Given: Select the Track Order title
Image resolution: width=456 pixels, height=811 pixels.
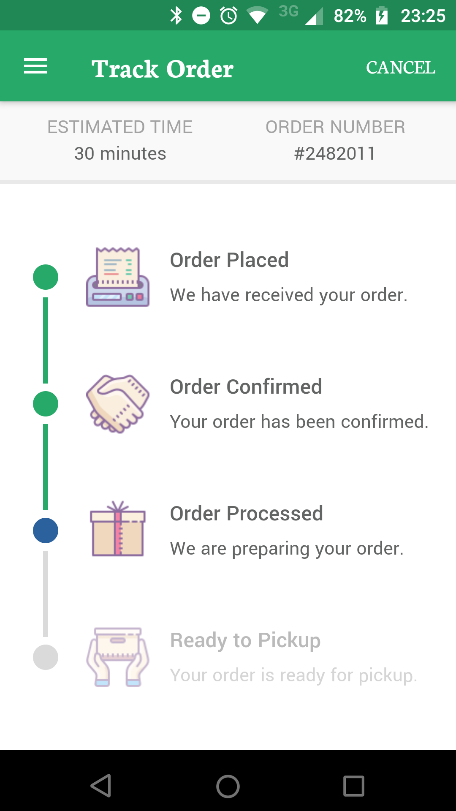Looking at the screenshot, I should coord(163,69).
